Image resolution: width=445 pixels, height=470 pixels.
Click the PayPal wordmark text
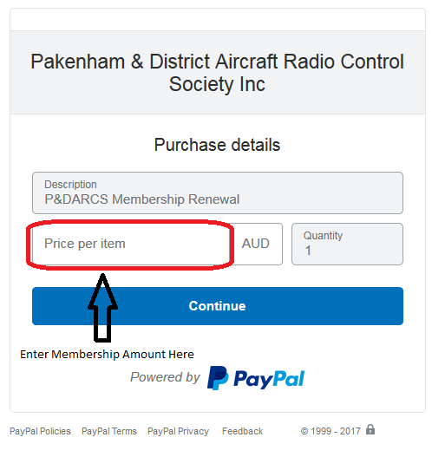(269, 379)
